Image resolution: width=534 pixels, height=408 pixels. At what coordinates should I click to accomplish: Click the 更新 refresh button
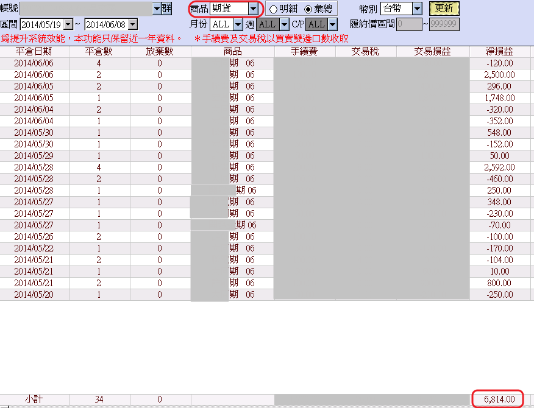tap(444, 9)
